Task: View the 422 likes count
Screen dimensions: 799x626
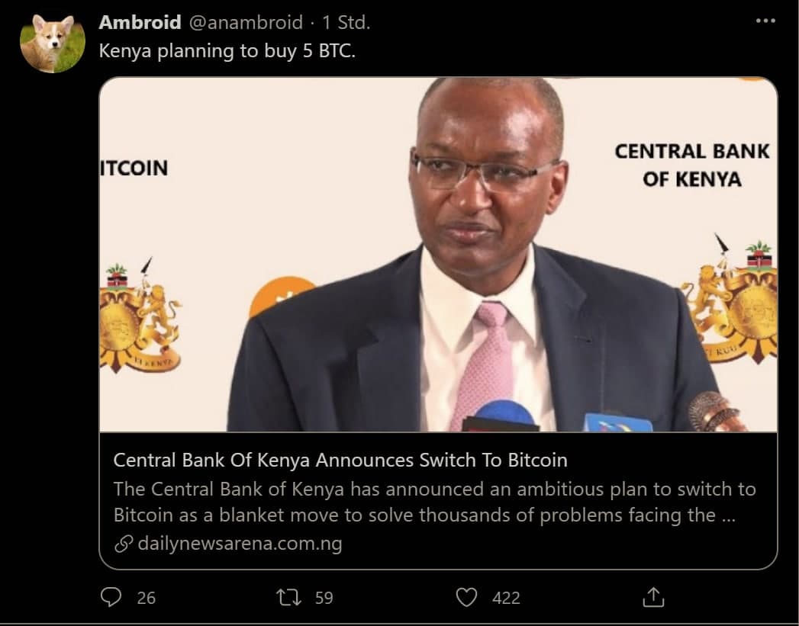Action: (506, 598)
